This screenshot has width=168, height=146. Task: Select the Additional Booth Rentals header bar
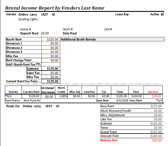[113, 39]
